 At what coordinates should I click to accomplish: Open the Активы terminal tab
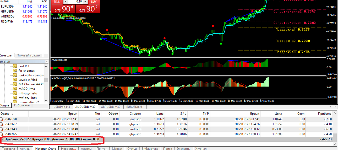tap(25, 148)
